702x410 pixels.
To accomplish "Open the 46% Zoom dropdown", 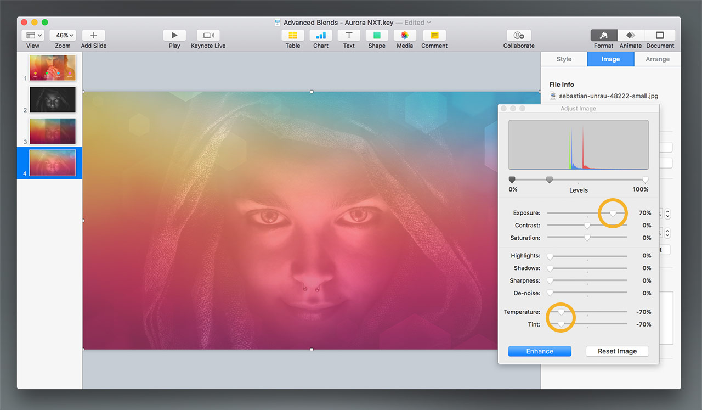I will tap(63, 35).
